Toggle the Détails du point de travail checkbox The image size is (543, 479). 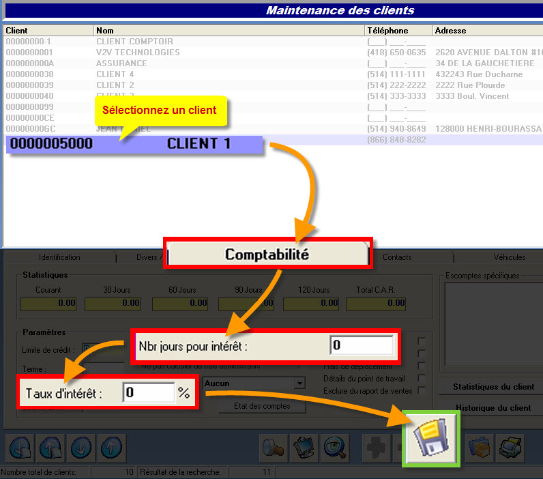(422, 378)
